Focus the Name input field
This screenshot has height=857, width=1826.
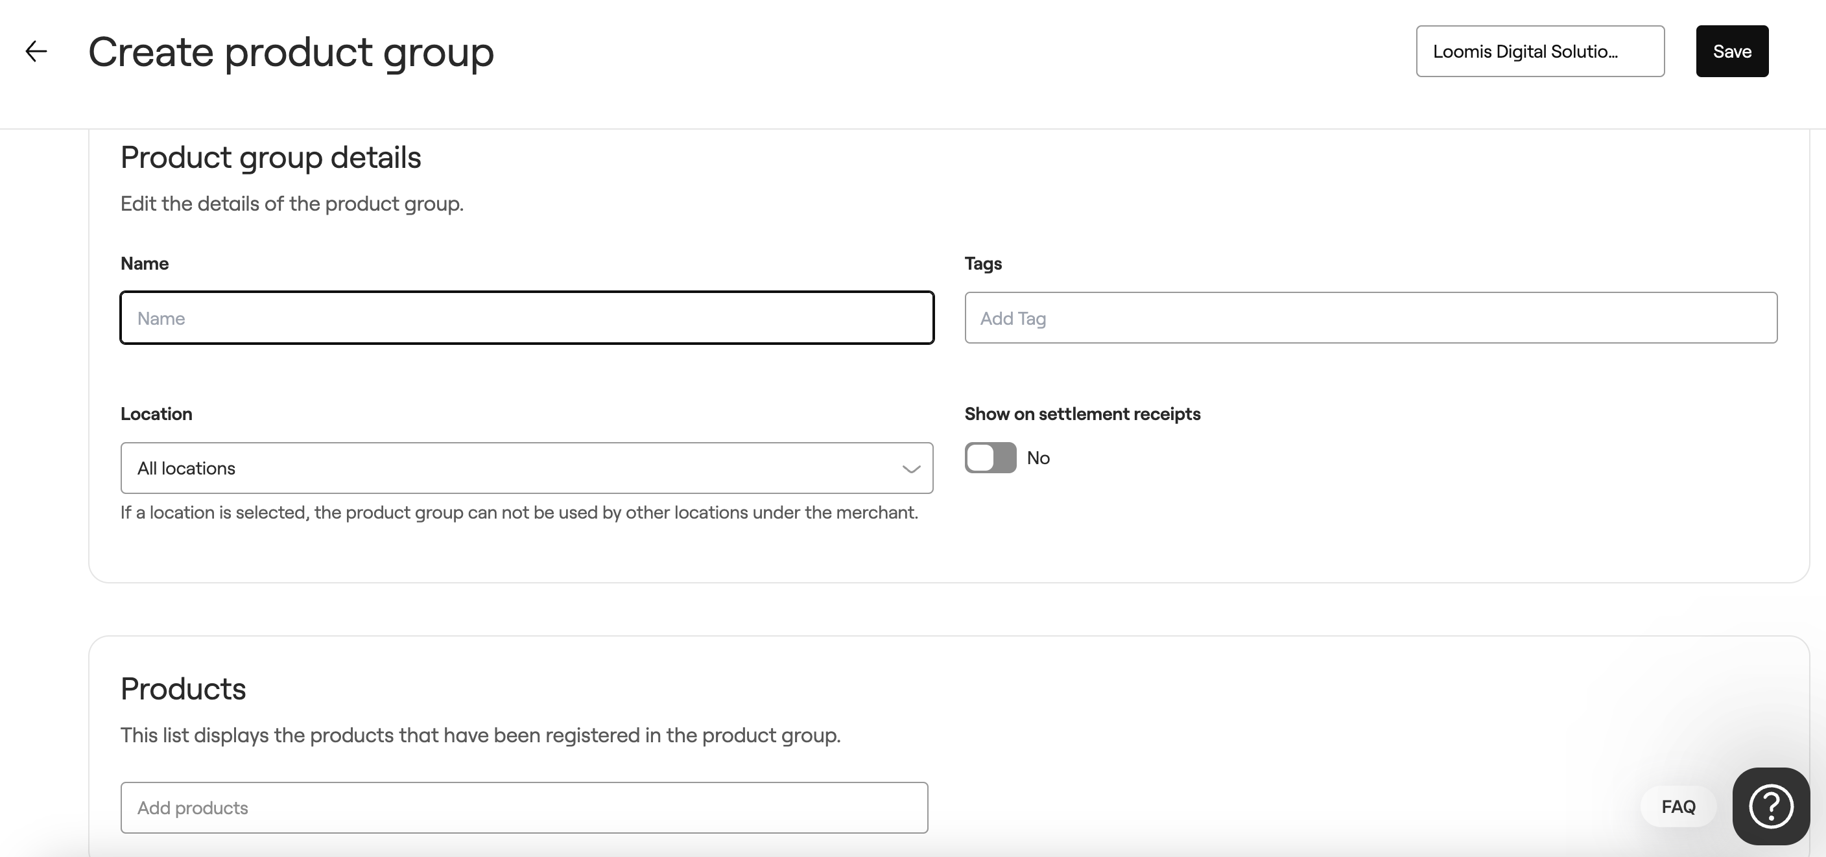[527, 318]
